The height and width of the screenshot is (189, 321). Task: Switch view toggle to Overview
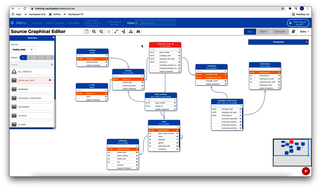280,32
